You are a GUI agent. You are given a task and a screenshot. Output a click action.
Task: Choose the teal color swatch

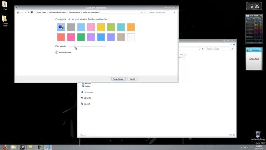coord(121,27)
